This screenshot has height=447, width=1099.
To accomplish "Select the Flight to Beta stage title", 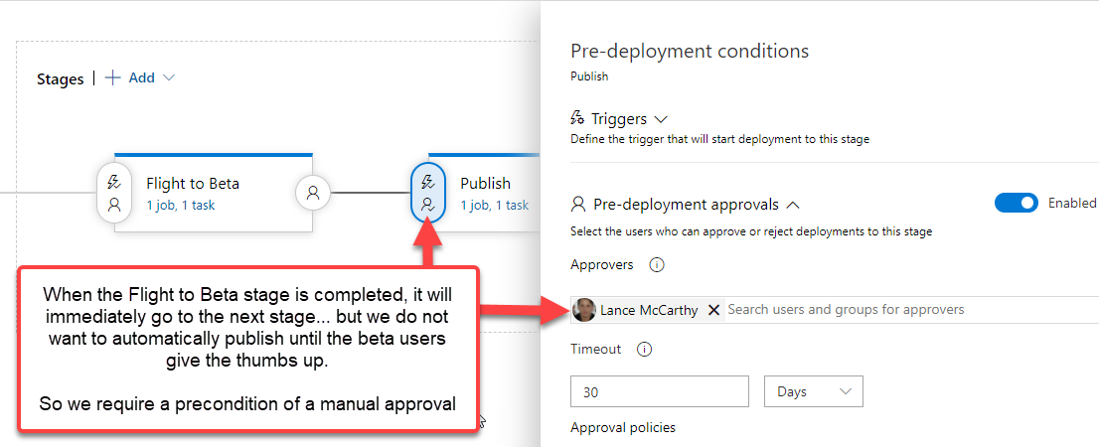I will (193, 184).
